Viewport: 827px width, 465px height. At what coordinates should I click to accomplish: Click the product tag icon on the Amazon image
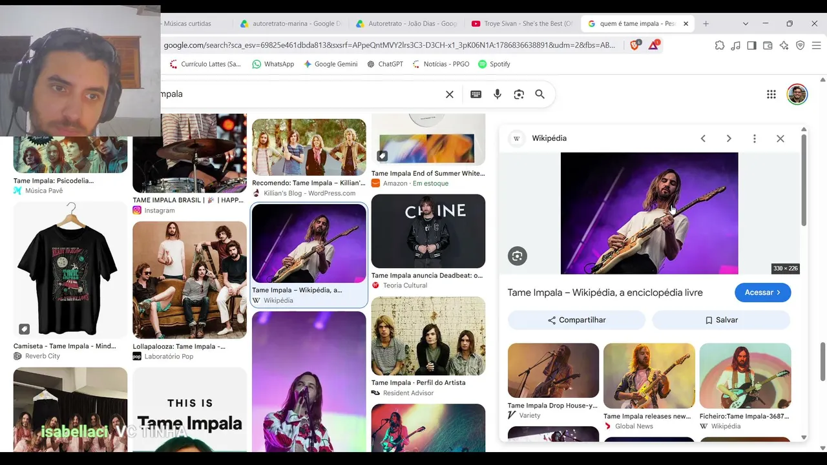point(382,156)
